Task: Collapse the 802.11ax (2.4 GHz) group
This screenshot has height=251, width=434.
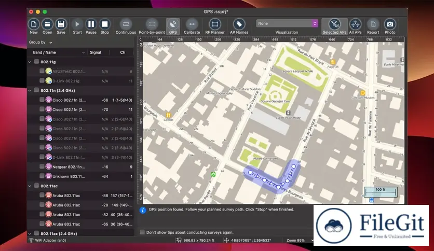Action: pyautogui.click(x=30, y=233)
